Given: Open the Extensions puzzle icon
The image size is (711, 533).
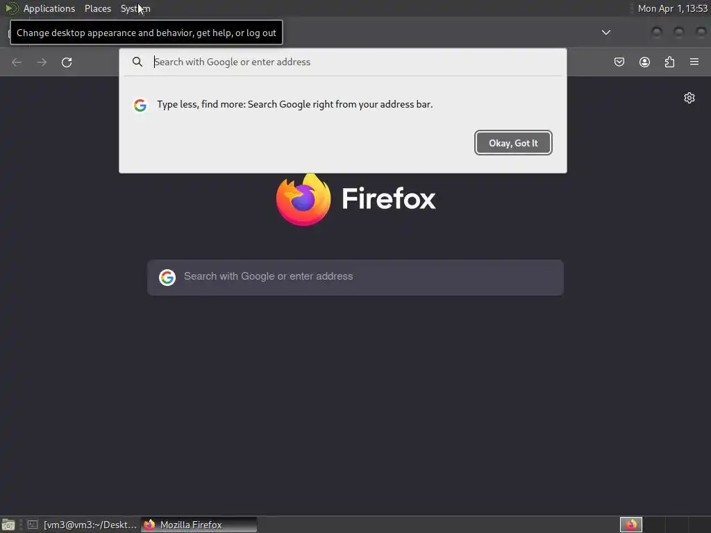Looking at the screenshot, I should tap(669, 62).
